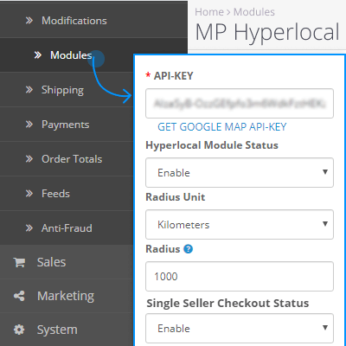Click the chevron icon beside Modifications
This screenshot has width=346, height=346.
pyautogui.click(x=29, y=21)
